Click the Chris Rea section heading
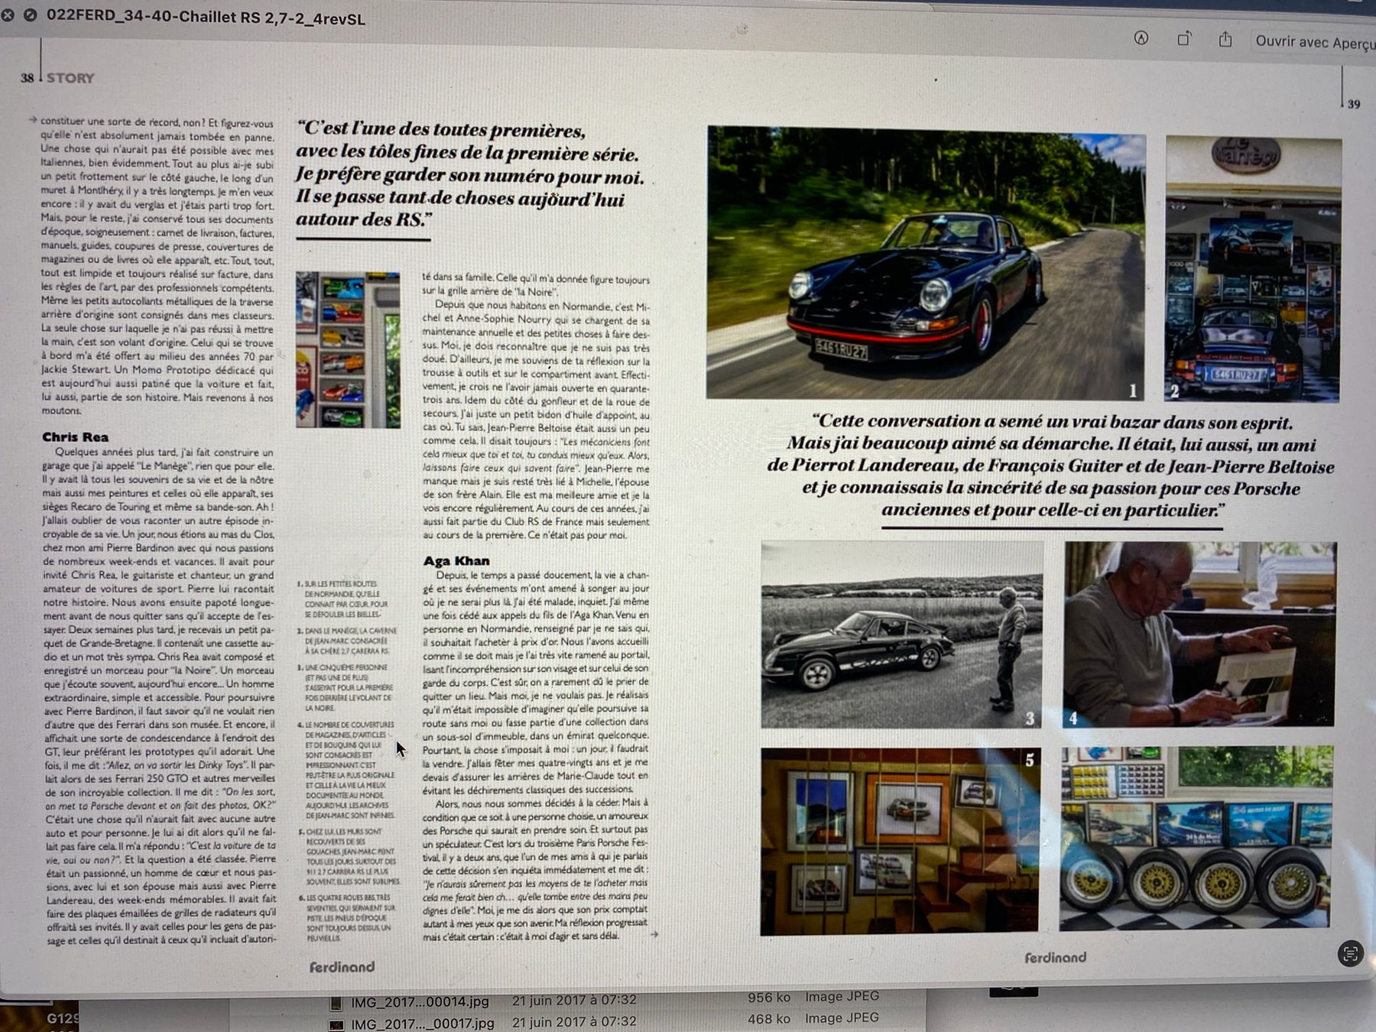Viewport: 1376px width, 1032px height. pos(75,437)
